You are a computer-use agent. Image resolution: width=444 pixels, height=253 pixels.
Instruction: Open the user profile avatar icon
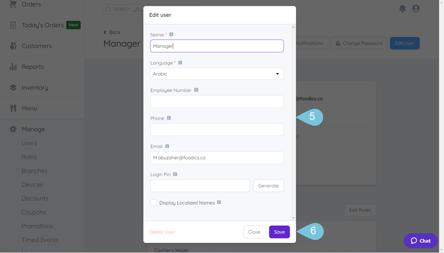click(416, 9)
